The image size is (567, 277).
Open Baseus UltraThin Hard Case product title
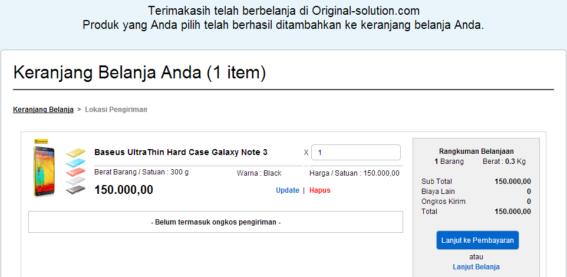pos(181,152)
